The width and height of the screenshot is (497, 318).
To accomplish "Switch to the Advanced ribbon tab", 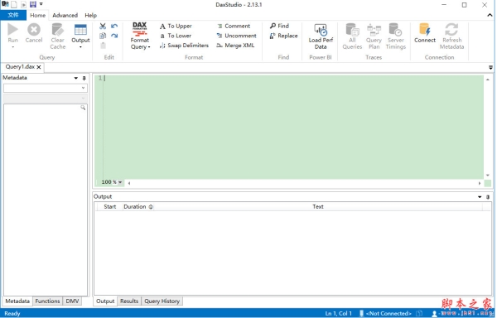I will tap(65, 15).
